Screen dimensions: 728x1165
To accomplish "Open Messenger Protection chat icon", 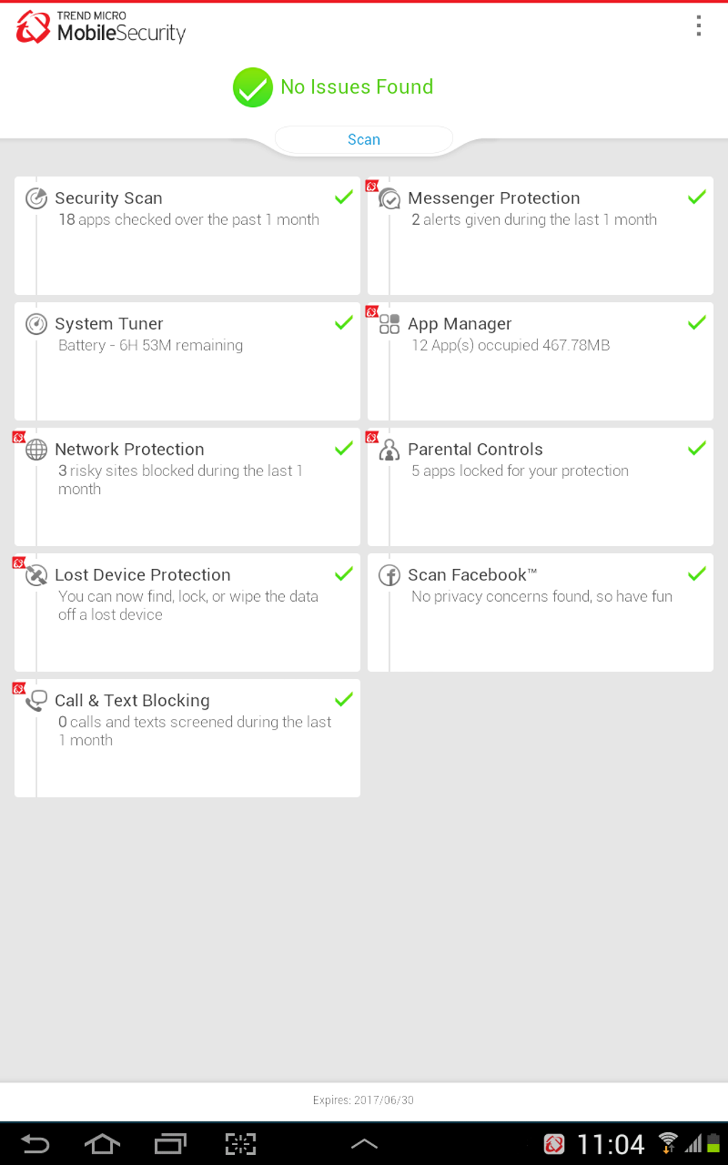I will pyautogui.click(x=390, y=198).
